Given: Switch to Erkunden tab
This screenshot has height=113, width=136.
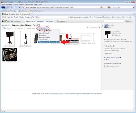Looking at the screenshot, I should point(50,21).
